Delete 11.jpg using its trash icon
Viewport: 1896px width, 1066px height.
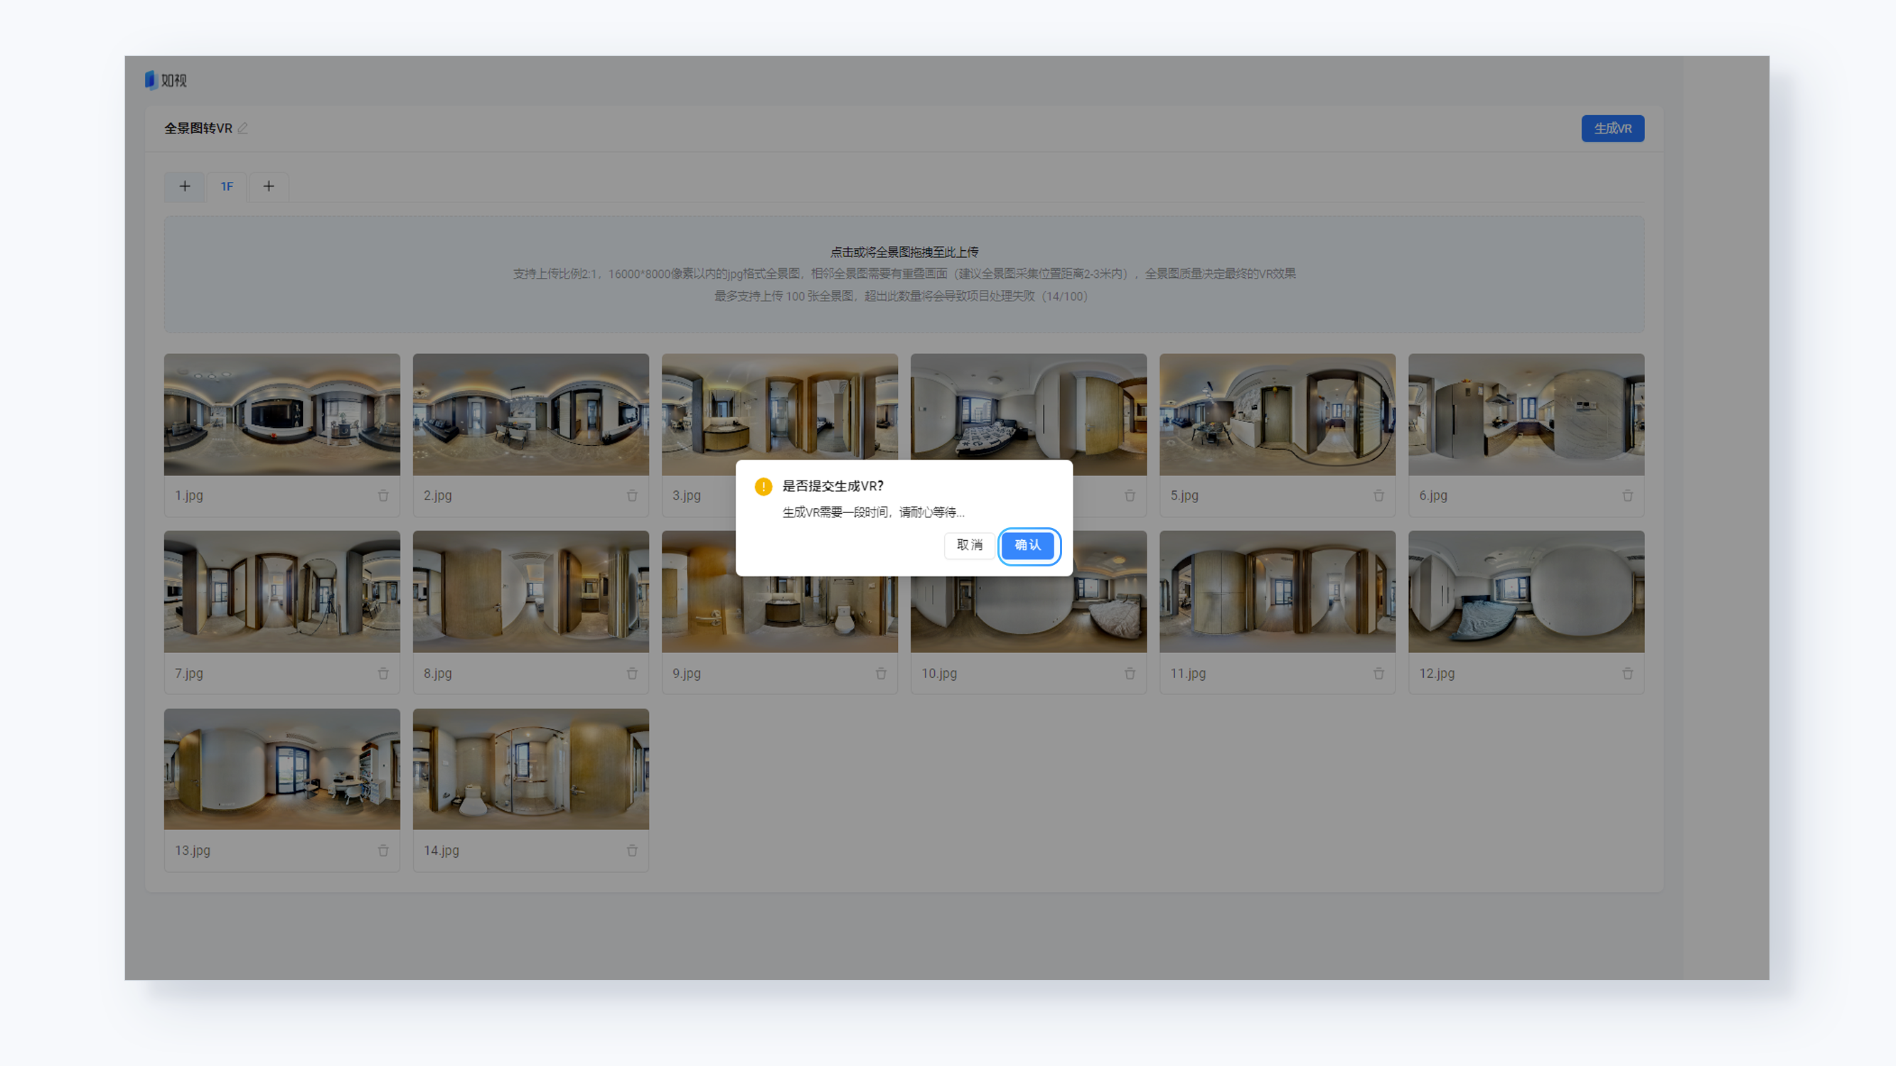coord(1378,674)
